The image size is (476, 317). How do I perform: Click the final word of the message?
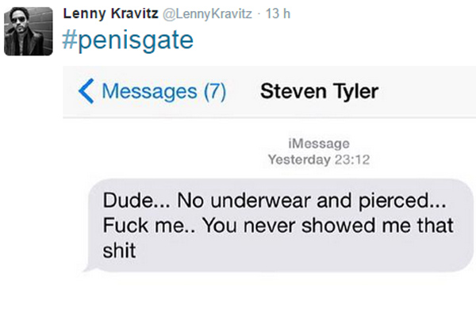coord(119,250)
